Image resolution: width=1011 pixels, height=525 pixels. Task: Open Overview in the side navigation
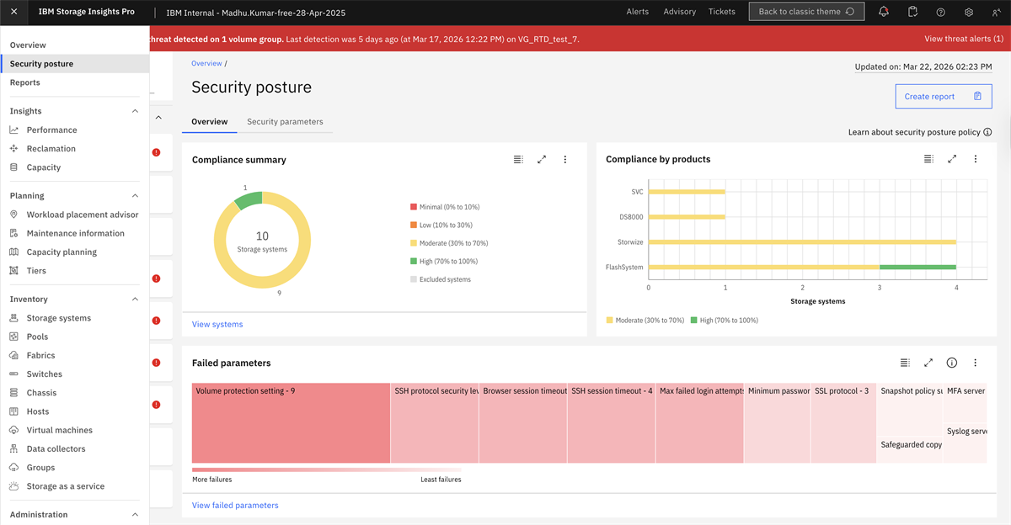[28, 45]
